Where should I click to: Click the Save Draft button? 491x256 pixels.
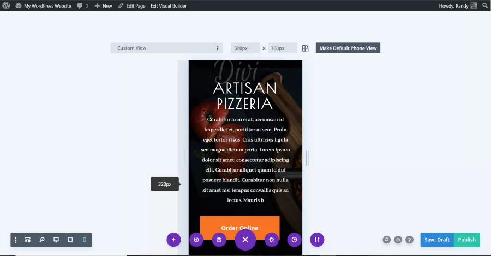(437, 240)
